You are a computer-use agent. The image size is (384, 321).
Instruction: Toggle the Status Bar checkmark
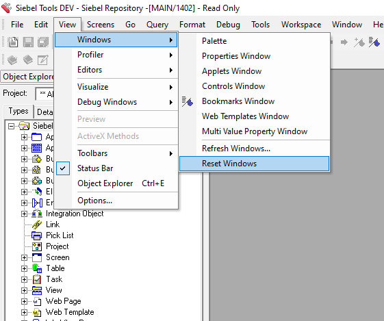tap(63, 168)
